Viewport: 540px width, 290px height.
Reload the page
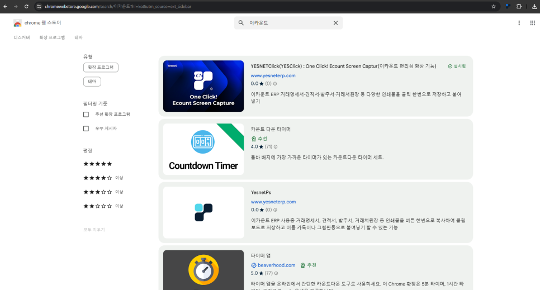pos(26,6)
